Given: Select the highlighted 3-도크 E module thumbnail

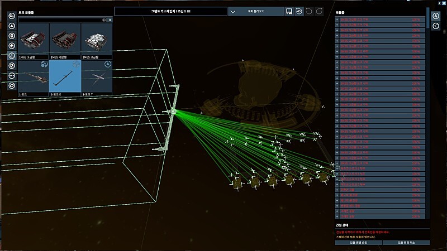Looking at the screenshot, I should click(65, 78).
